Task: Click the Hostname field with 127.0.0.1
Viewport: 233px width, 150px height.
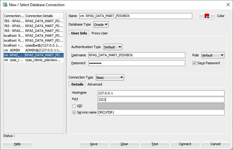Action: [x=161, y=93]
